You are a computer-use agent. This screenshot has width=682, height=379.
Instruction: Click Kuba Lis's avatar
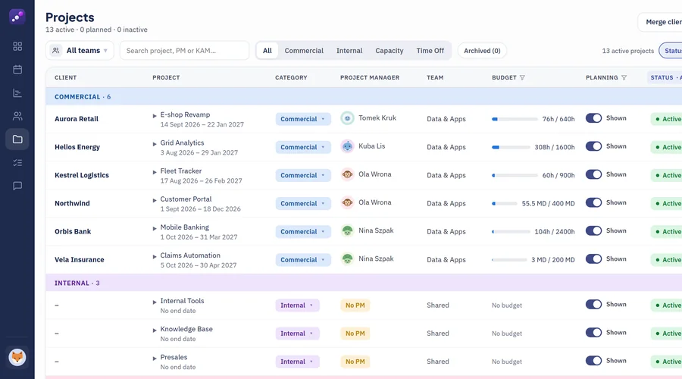click(x=347, y=146)
